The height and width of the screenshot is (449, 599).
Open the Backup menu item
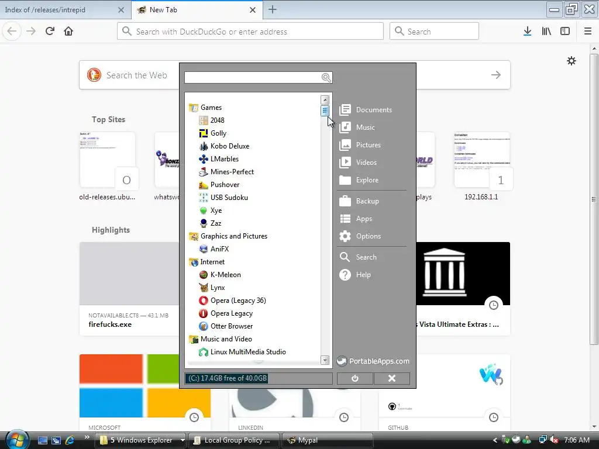coord(359,201)
